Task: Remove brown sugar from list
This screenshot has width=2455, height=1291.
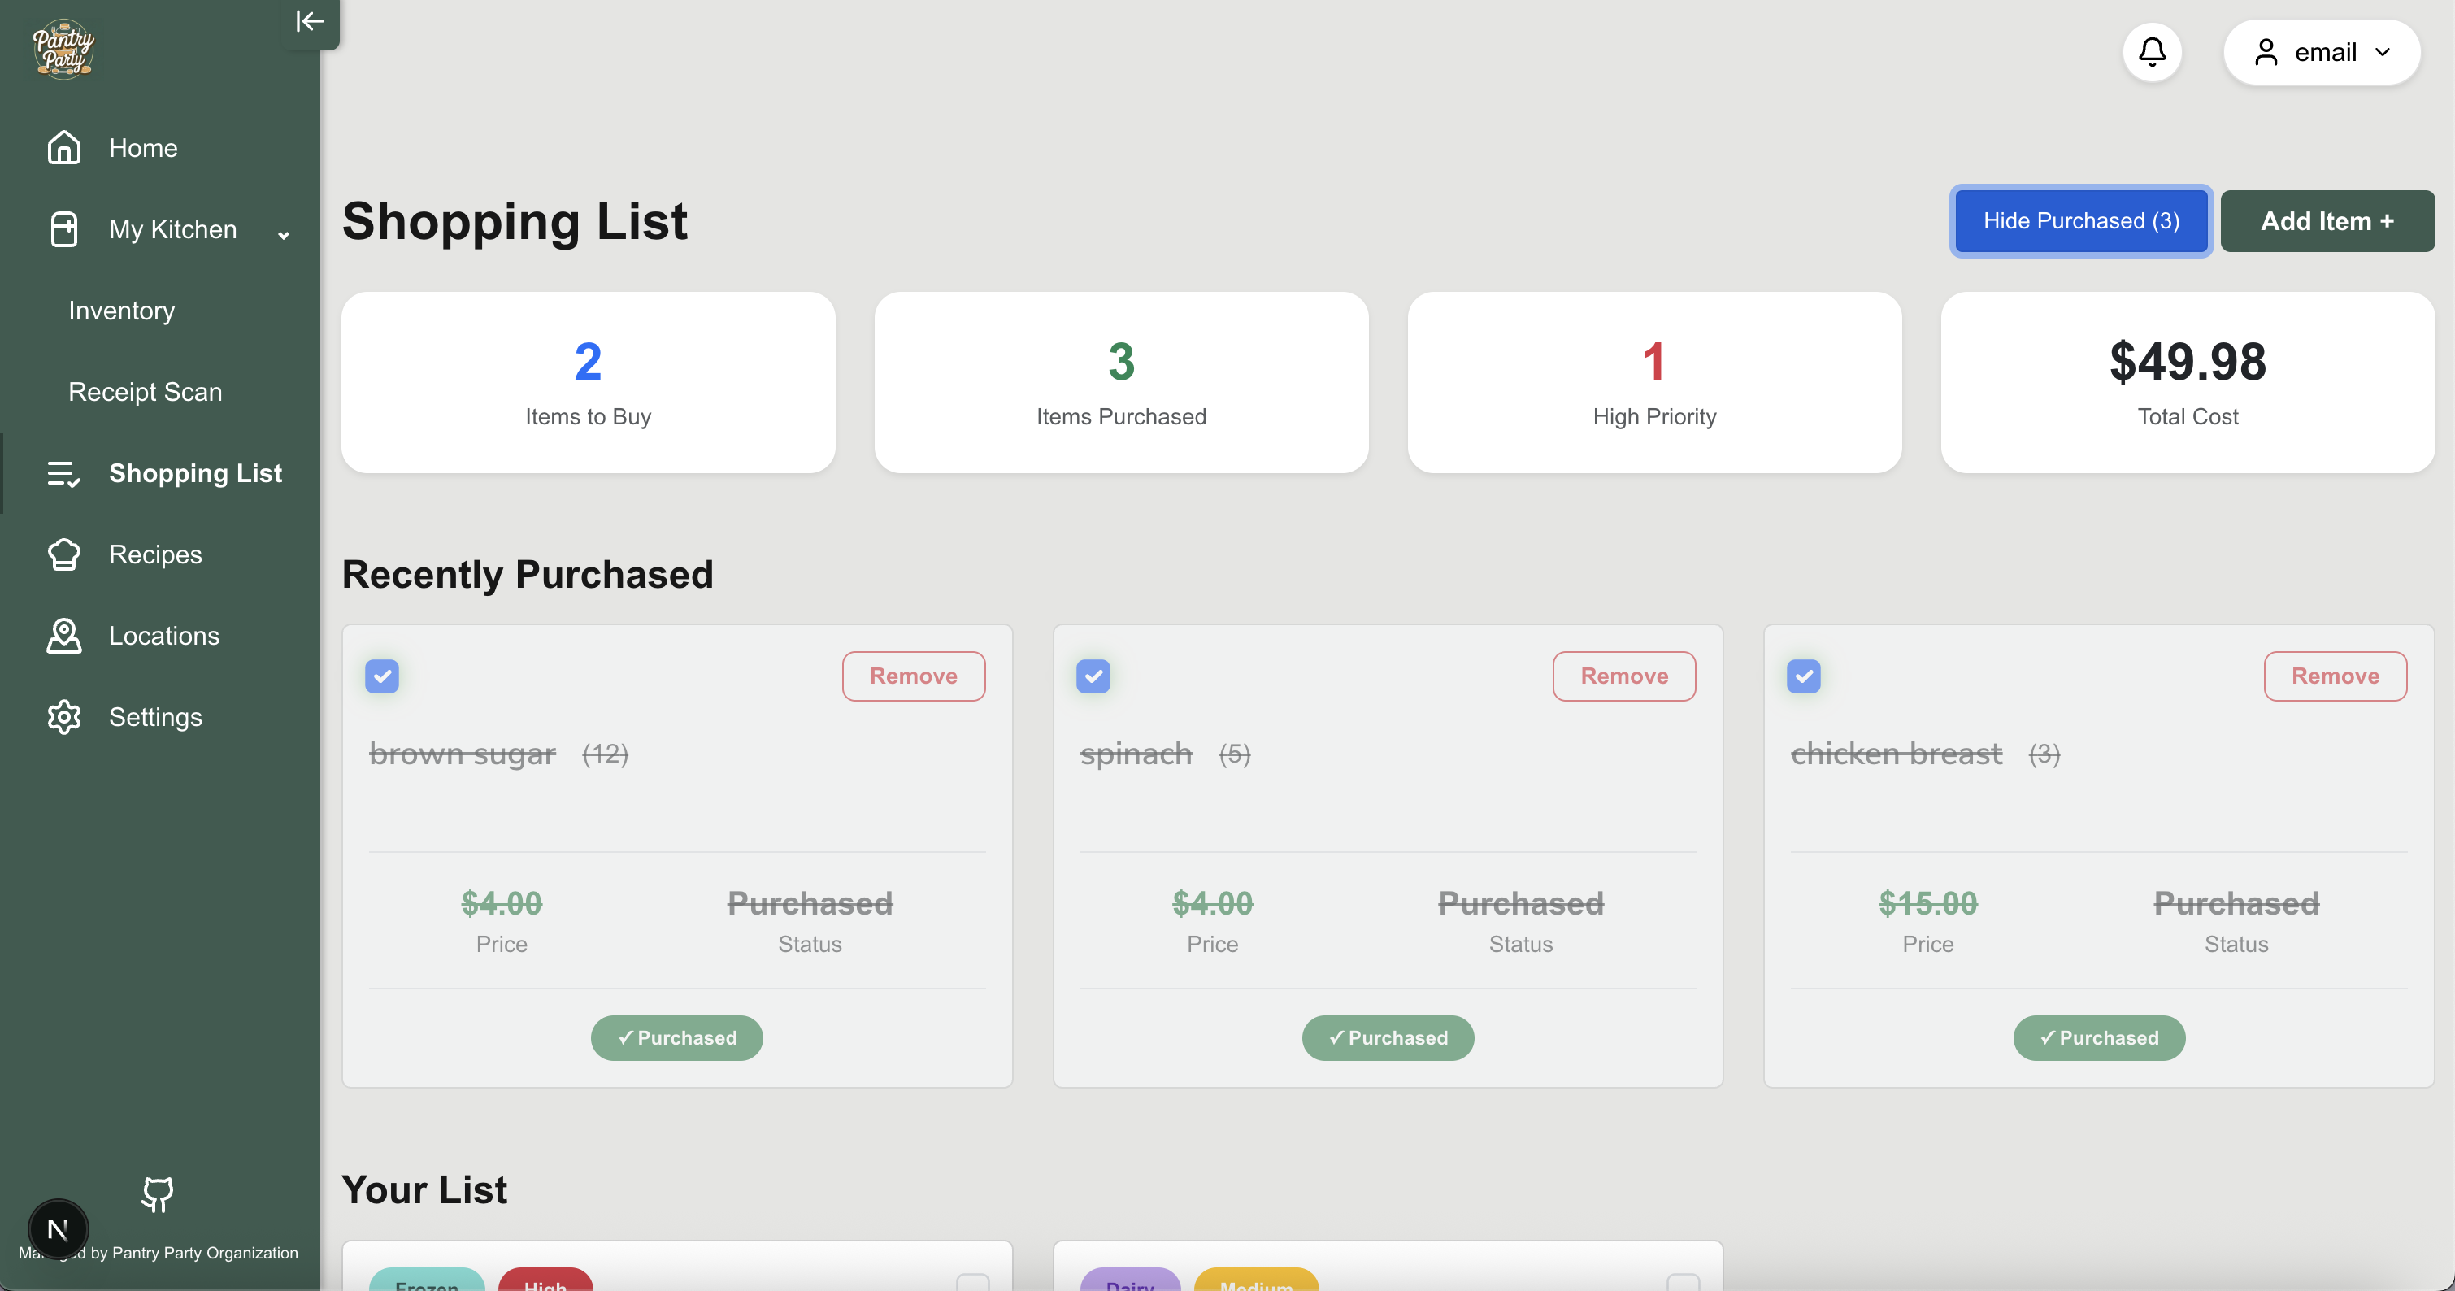Action: [x=913, y=676]
